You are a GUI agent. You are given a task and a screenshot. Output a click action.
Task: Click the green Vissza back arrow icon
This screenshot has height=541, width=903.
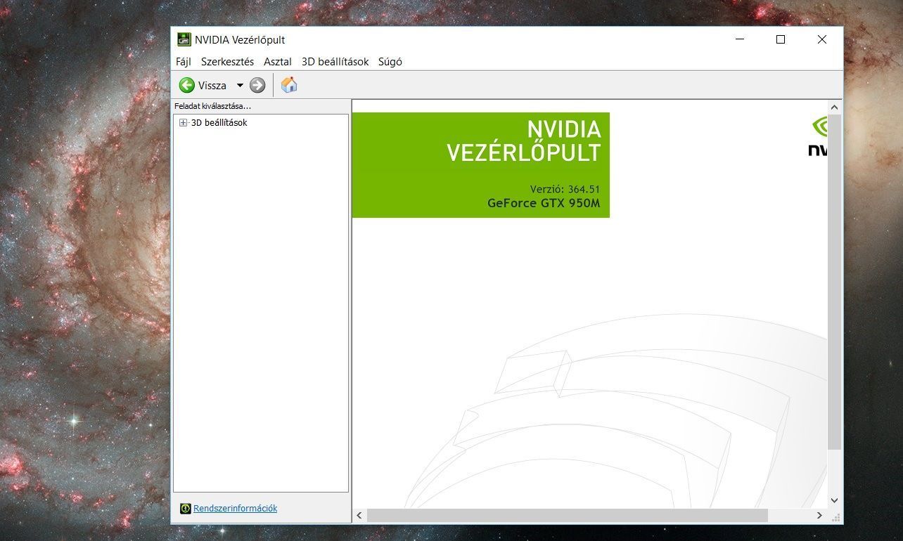tap(187, 85)
